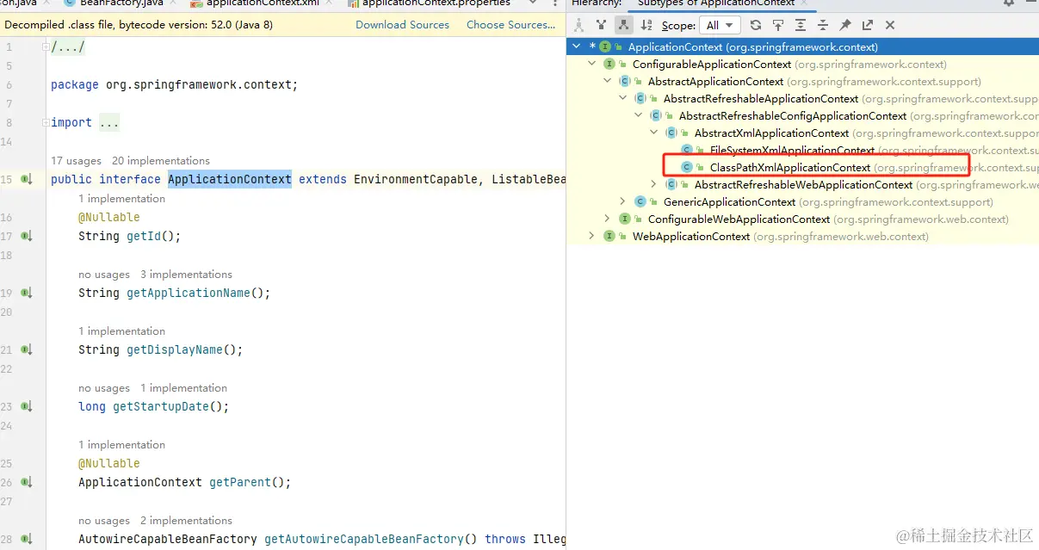
Task: Click implementations gutter icon beside getId
Action: (27, 236)
